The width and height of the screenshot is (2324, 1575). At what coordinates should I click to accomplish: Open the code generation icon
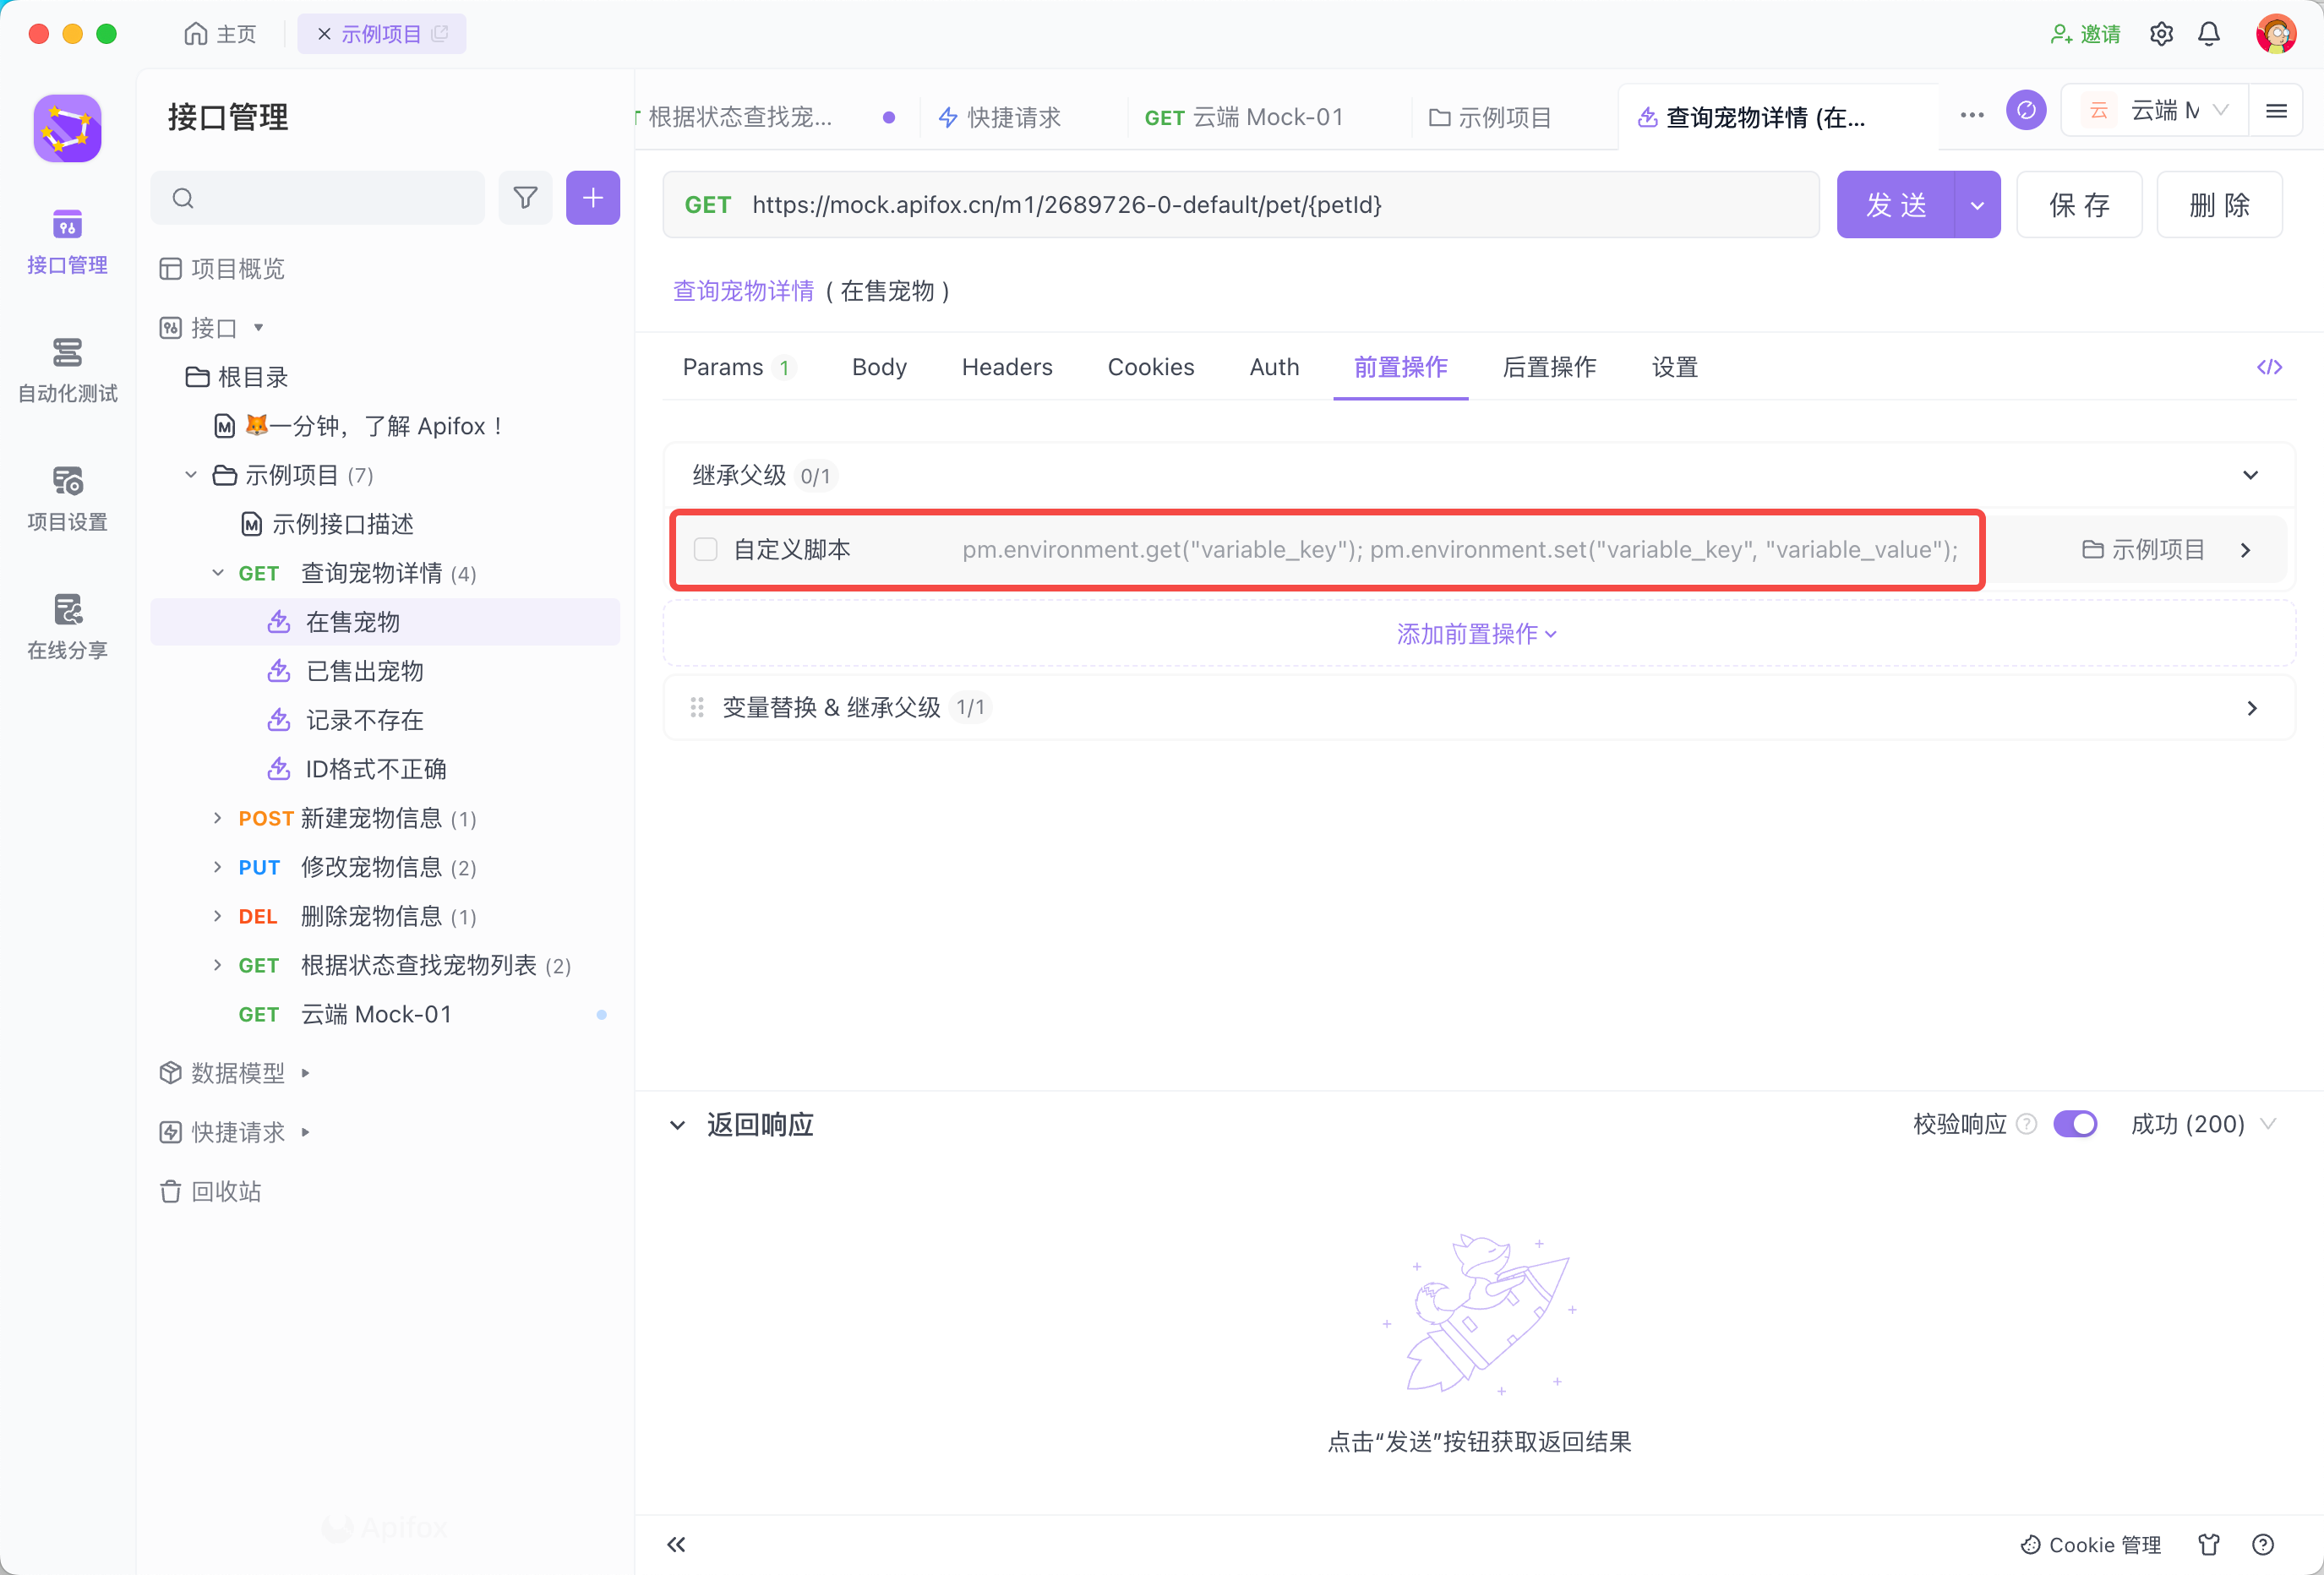click(2268, 367)
